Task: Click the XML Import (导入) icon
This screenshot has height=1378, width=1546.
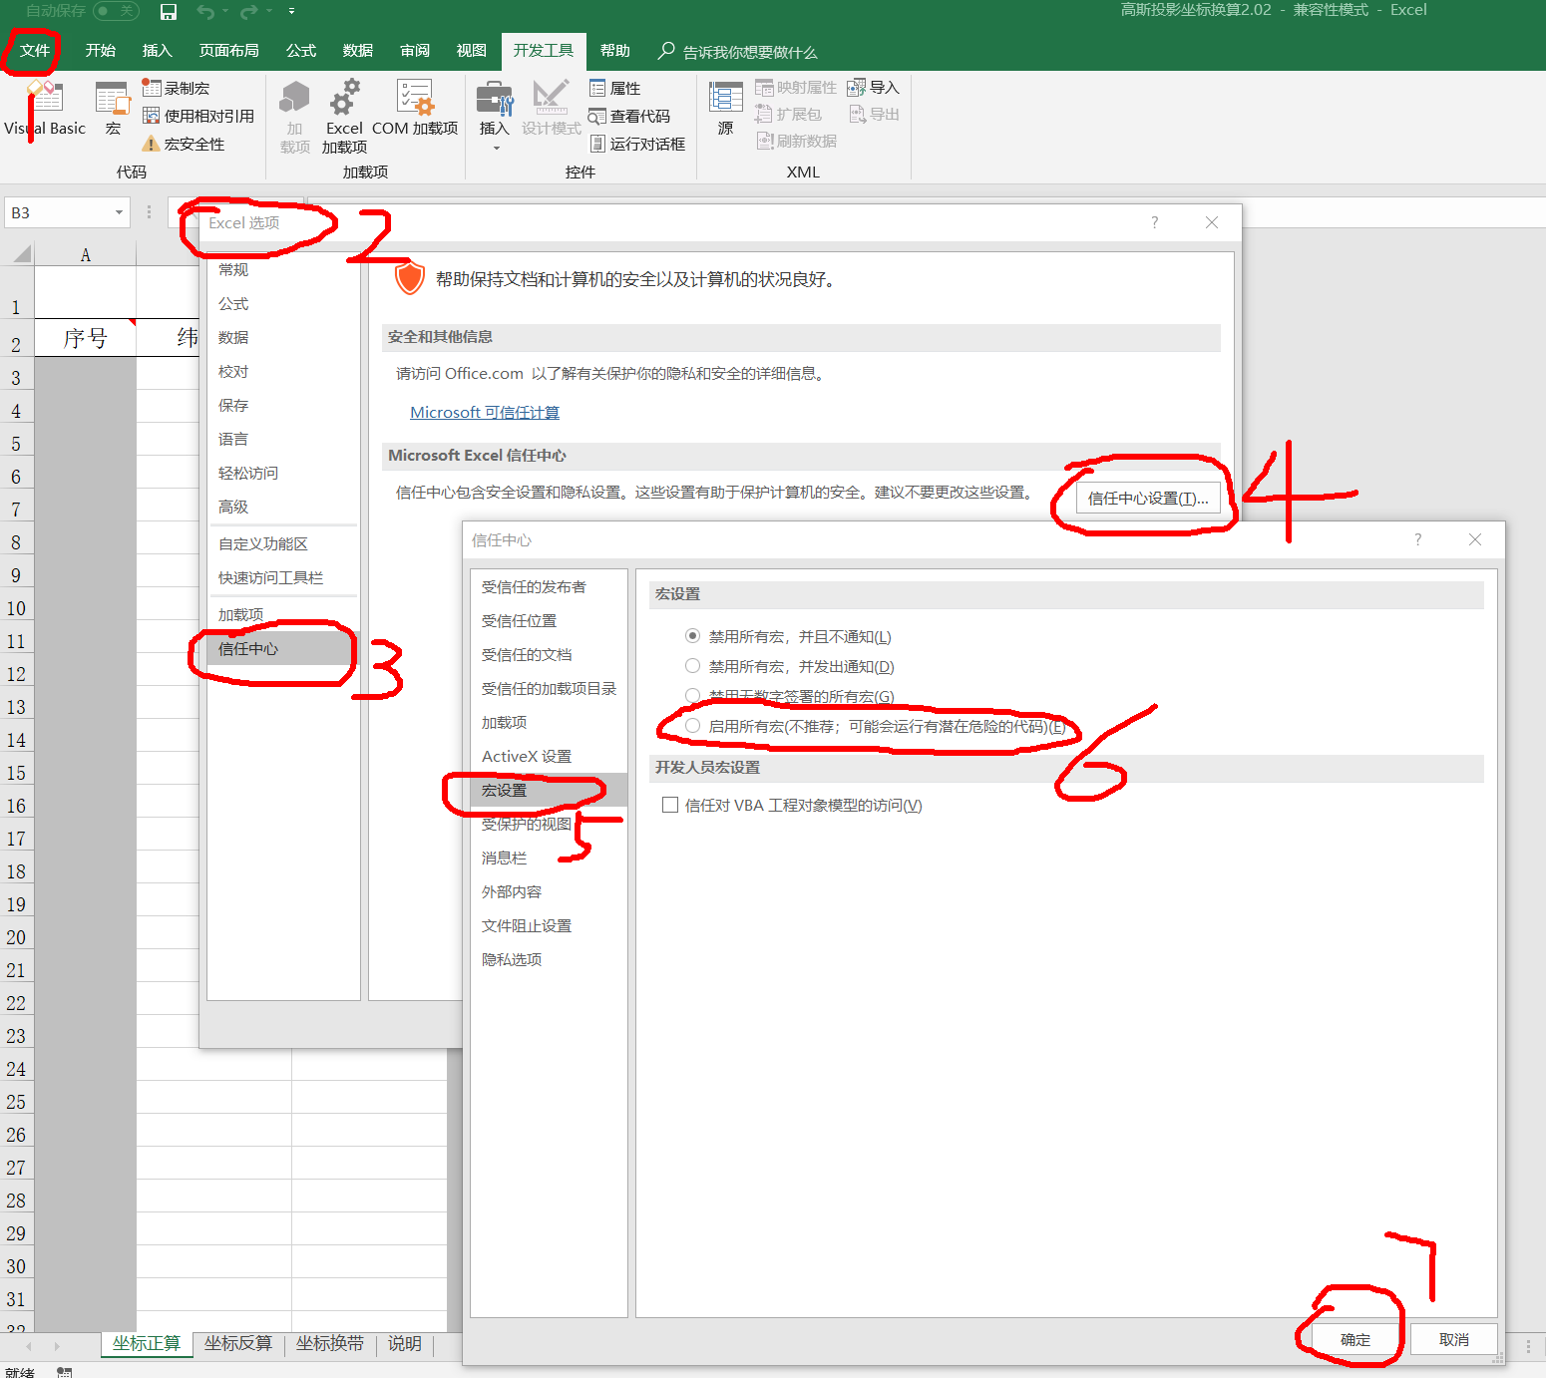Action: point(857,88)
